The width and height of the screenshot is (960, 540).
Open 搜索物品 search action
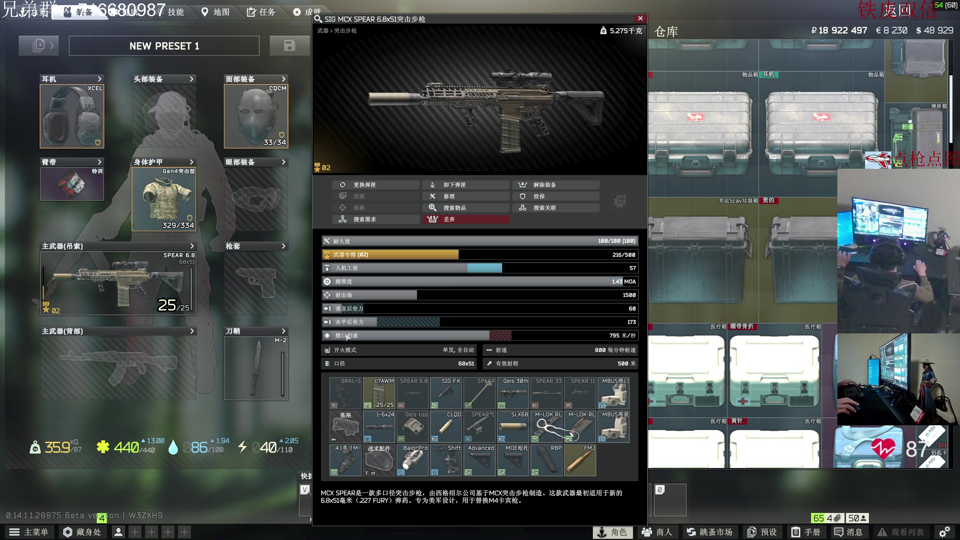tap(466, 208)
